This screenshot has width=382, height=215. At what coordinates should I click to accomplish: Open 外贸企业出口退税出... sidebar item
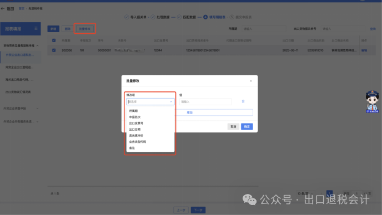(20, 55)
